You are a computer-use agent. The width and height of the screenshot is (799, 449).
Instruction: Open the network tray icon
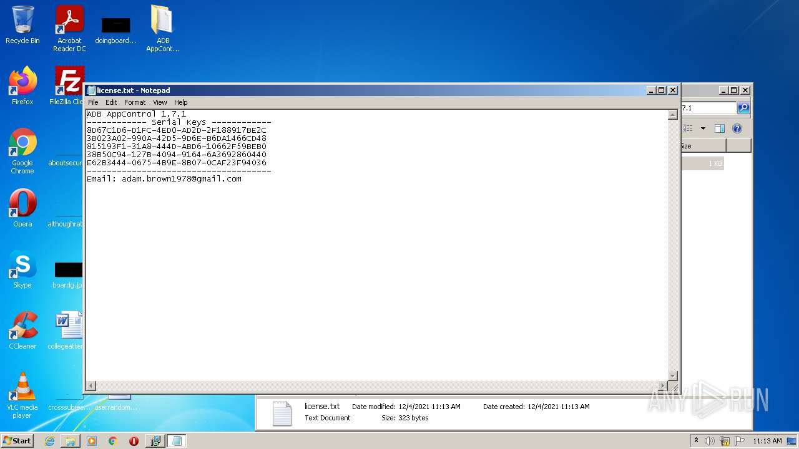pyautogui.click(x=725, y=441)
